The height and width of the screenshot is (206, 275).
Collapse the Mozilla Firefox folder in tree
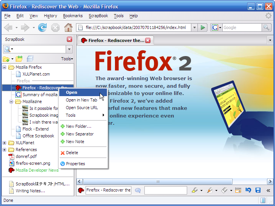tap(5, 67)
